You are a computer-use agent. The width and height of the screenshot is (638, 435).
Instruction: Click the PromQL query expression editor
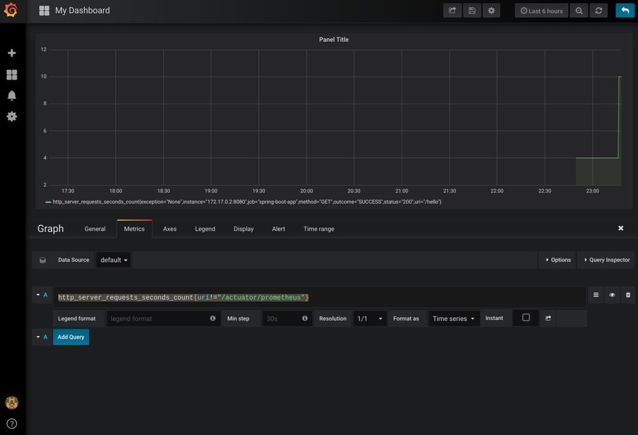[x=320, y=297]
